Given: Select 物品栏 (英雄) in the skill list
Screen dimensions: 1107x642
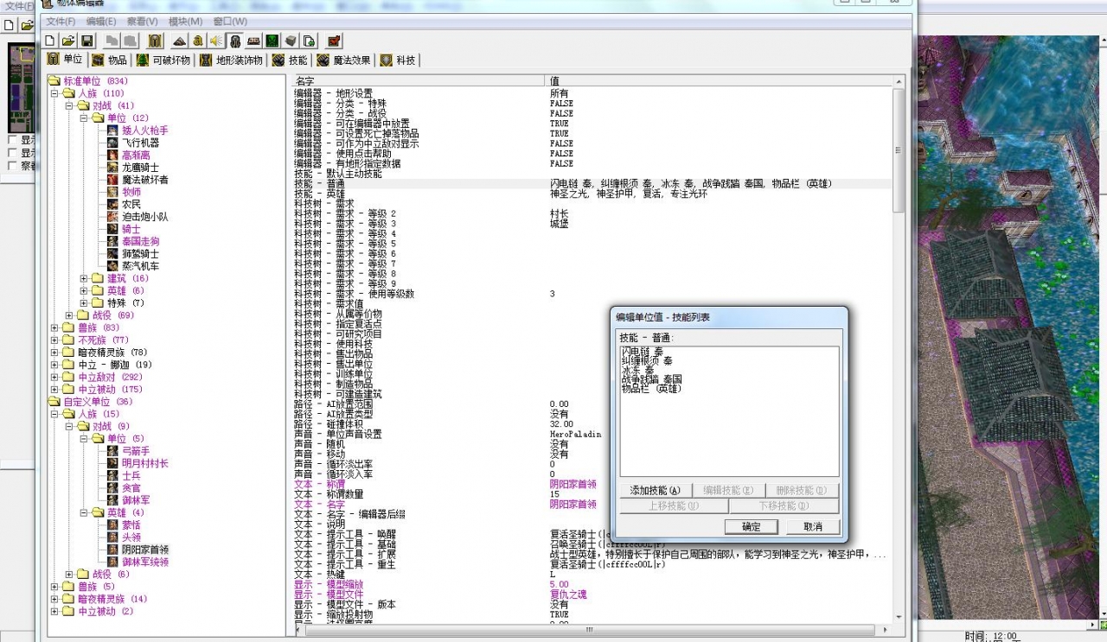Looking at the screenshot, I should tap(651, 389).
